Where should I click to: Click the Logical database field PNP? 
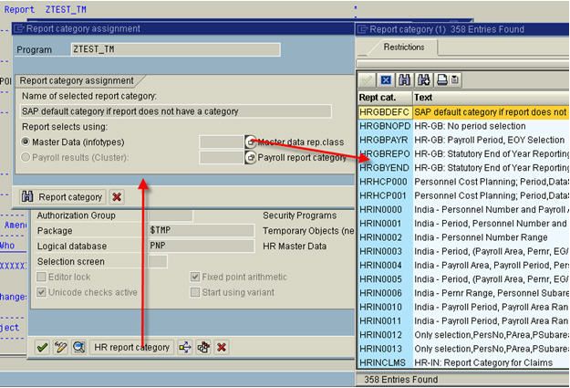tap(202, 246)
